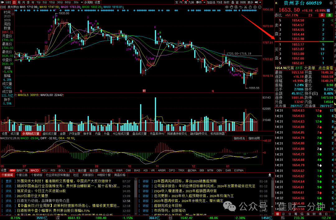Click the green 卖 sell button
336x220 pixels.
[x=329, y=15]
